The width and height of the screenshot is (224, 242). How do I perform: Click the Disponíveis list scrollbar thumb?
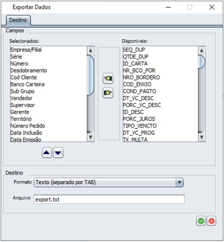(201, 62)
